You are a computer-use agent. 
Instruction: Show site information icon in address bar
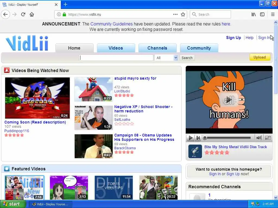(59, 14)
